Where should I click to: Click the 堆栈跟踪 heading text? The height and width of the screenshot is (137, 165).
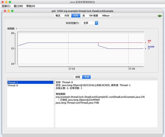click(x=61, y=94)
